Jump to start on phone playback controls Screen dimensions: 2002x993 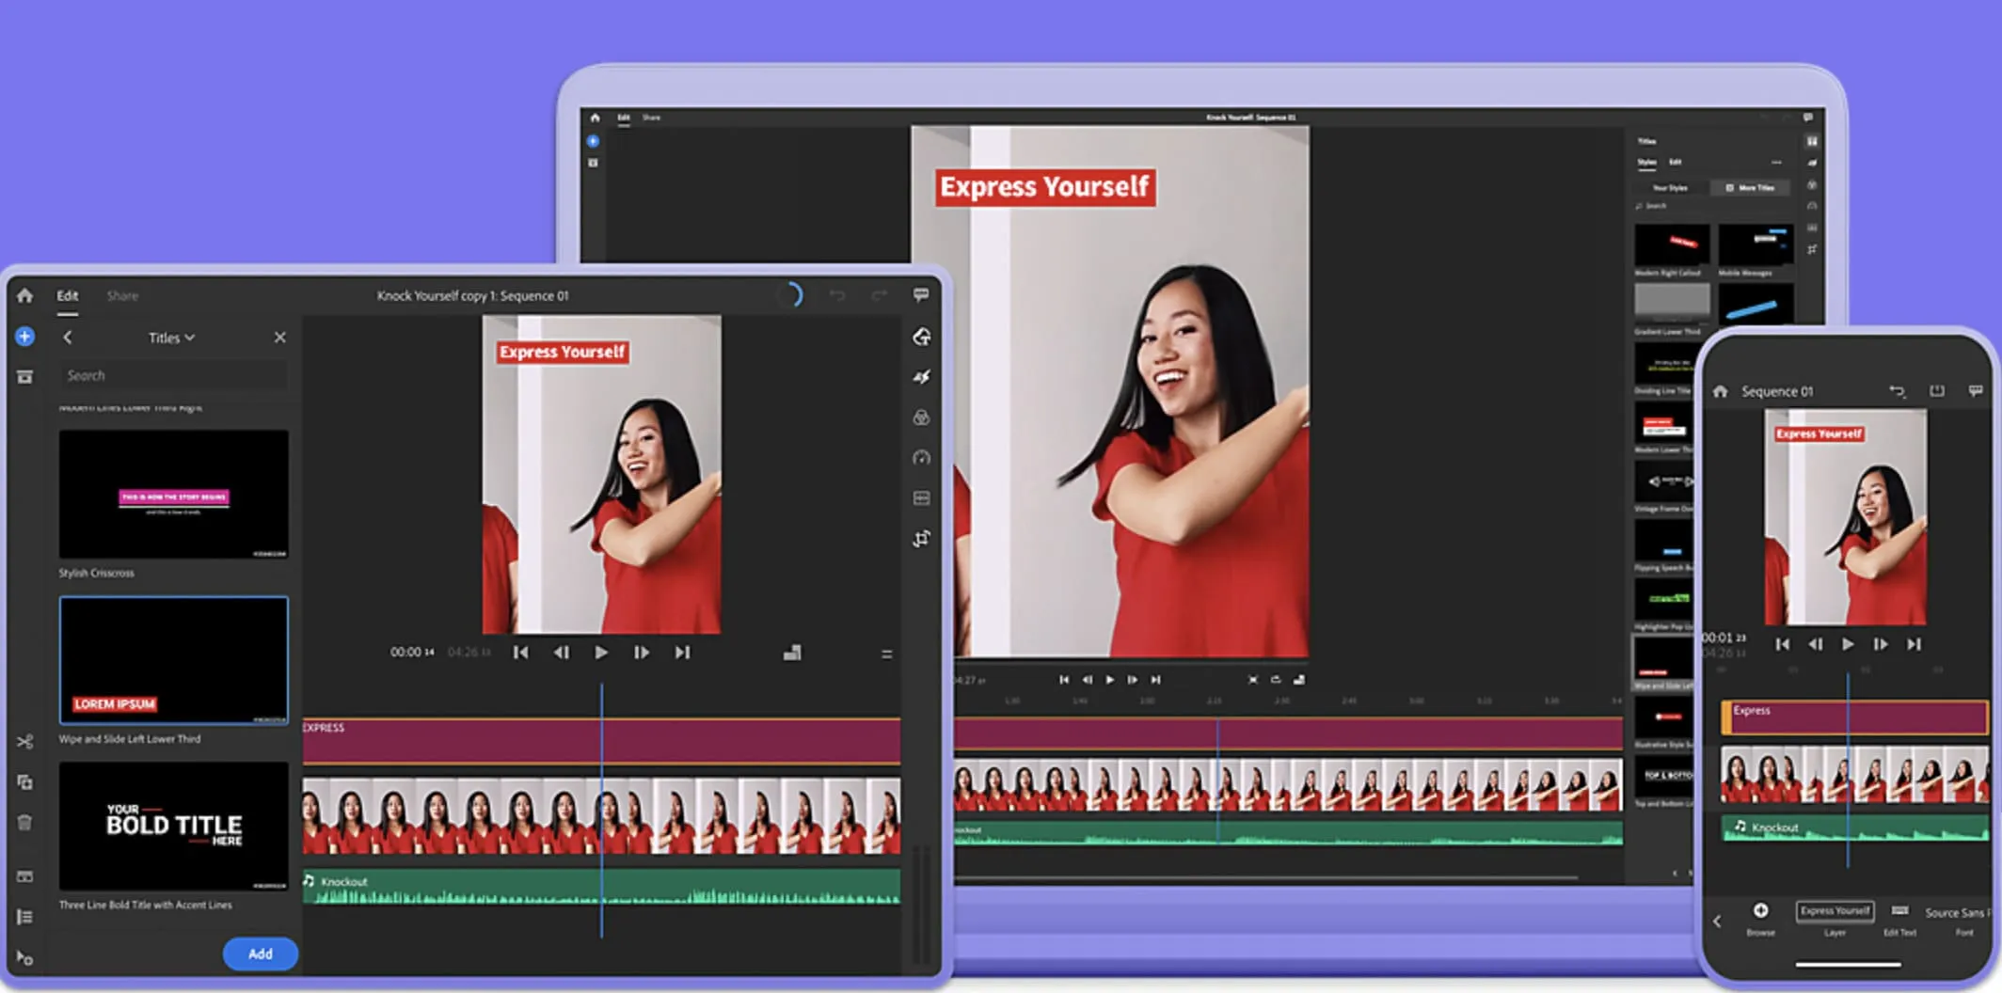click(x=1782, y=644)
